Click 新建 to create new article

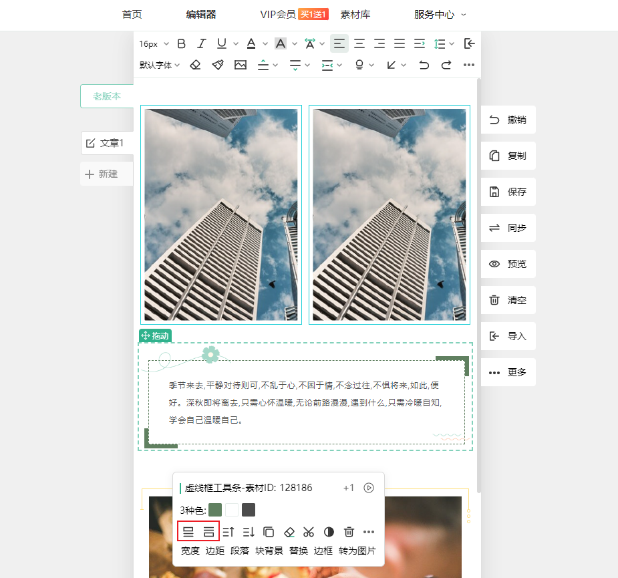pyautogui.click(x=106, y=174)
